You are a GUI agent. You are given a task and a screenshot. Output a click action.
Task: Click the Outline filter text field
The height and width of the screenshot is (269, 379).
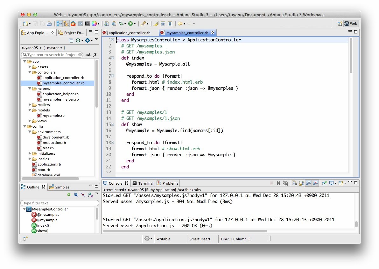59,203
